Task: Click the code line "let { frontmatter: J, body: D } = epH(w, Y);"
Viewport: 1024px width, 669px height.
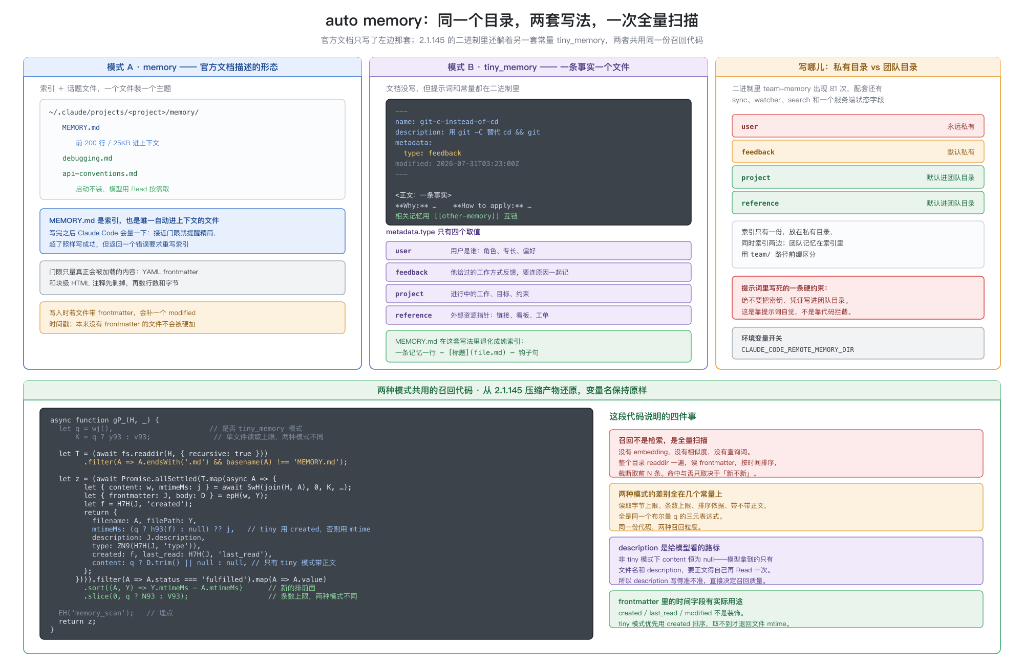Action: click(x=176, y=496)
